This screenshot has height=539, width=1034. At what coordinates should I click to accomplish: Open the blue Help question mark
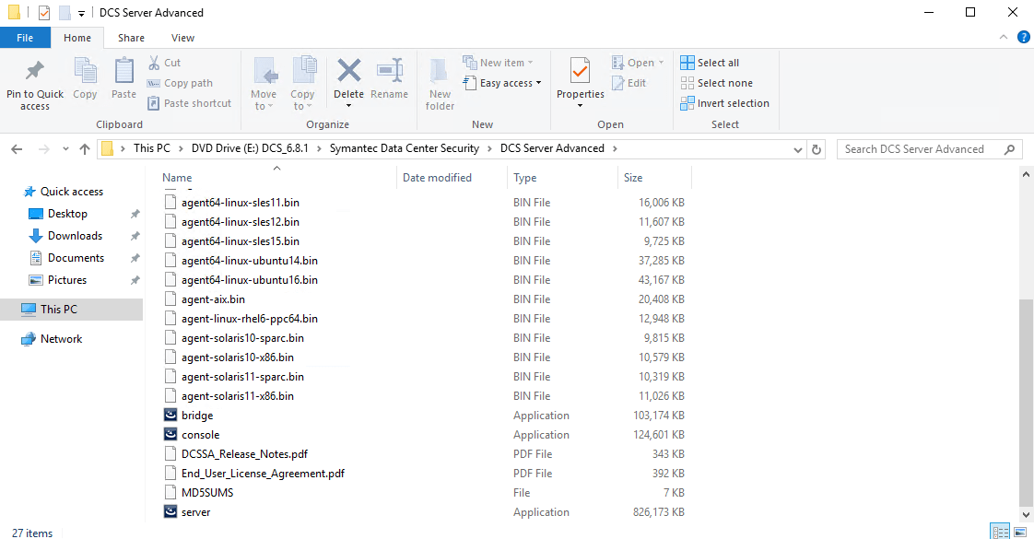click(x=1024, y=38)
